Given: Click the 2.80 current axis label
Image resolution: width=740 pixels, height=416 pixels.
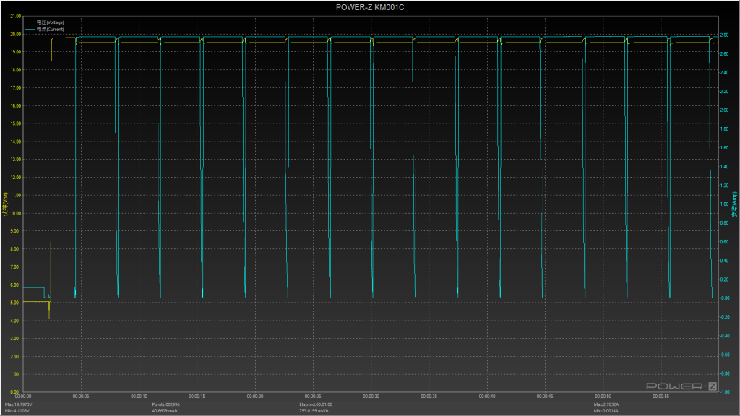Looking at the screenshot, I should (724, 35).
